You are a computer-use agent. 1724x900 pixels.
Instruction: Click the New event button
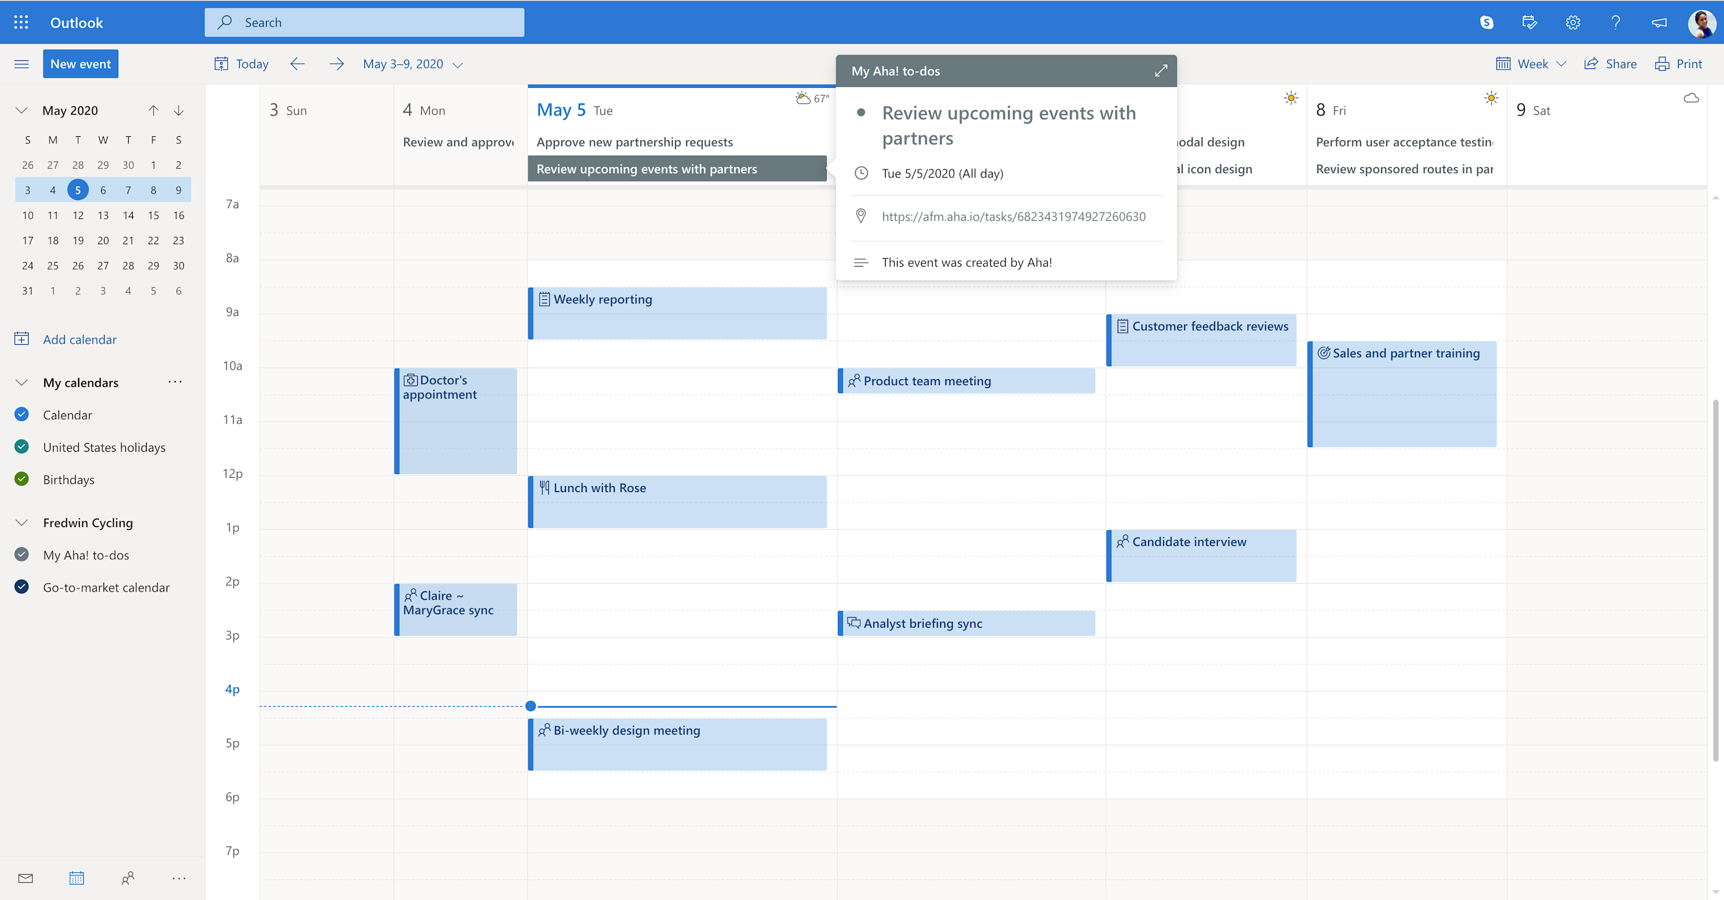[x=80, y=64]
